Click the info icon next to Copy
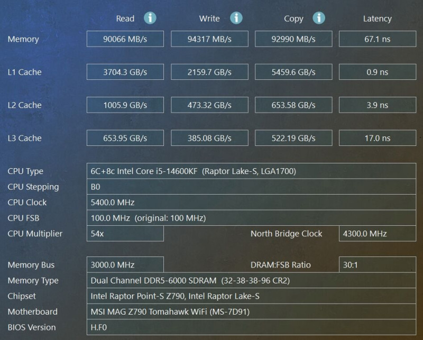Viewport: 423px width, 340px height. [319, 18]
